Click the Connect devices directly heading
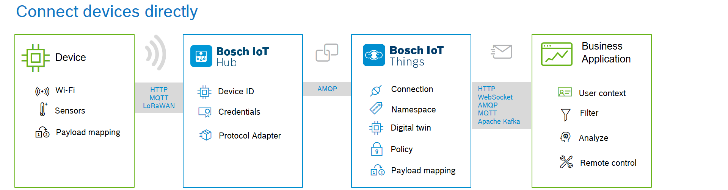 107,11
